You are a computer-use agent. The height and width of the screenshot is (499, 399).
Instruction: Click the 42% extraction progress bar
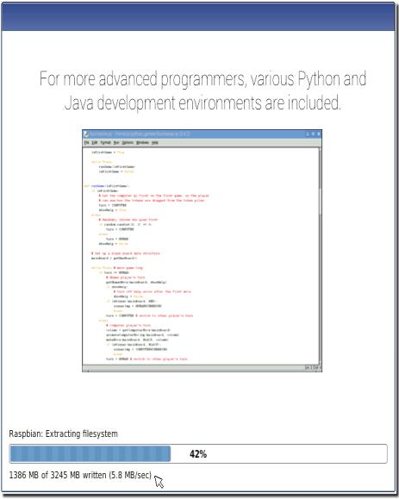coord(198,453)
